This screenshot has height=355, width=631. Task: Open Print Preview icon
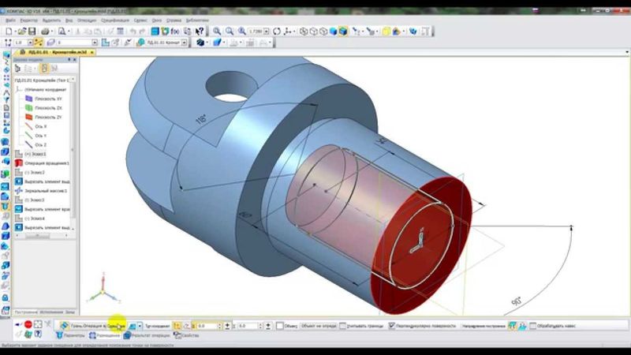(62, 31)
